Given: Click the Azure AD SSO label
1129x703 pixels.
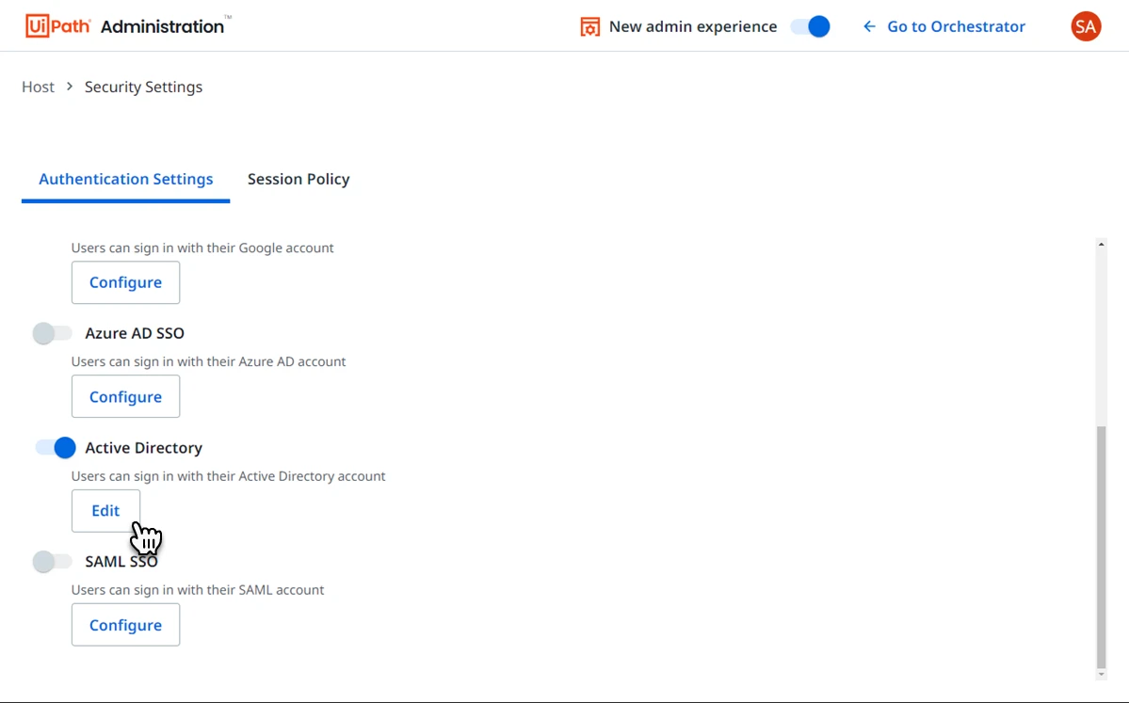Looking at the screenshot, I should coord(135,333).
